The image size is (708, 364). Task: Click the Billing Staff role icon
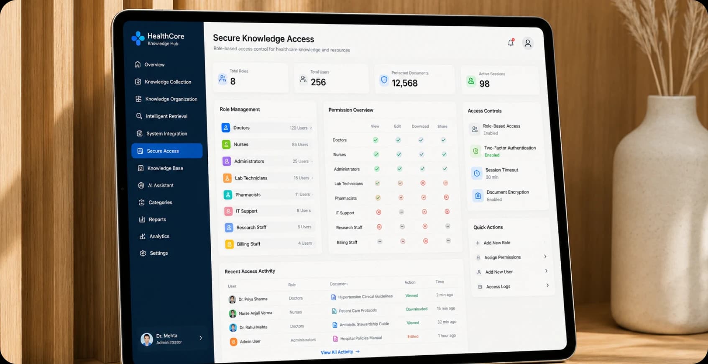(229, 244)
